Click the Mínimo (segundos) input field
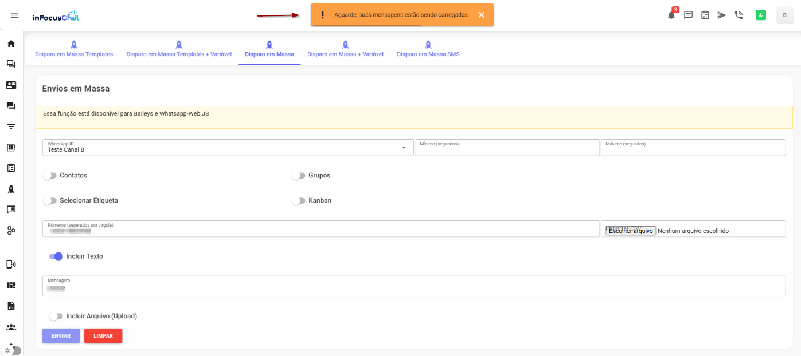 pyautogui.click(x=506, y=149)
